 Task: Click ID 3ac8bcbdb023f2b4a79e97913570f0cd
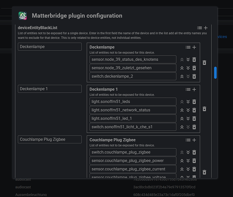pos(164,187)
